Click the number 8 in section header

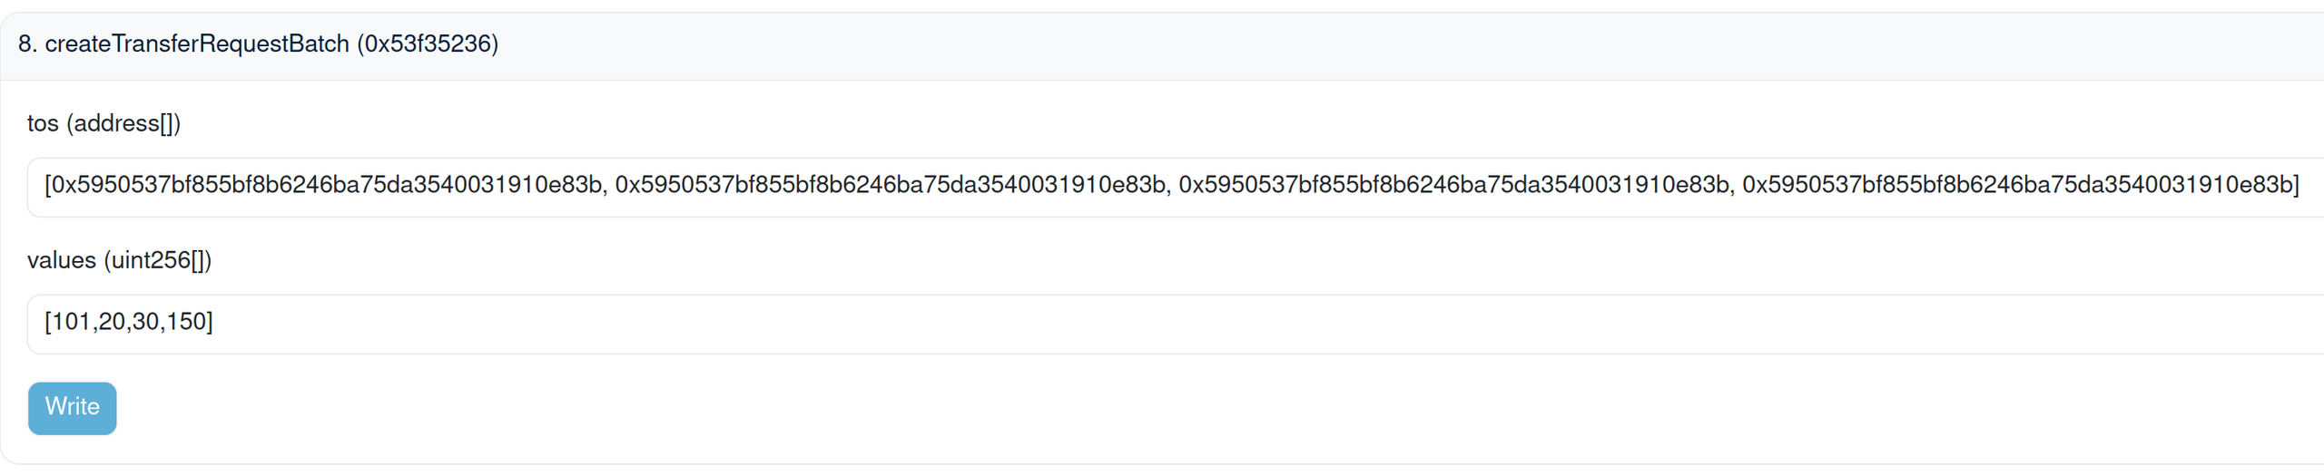25,44
